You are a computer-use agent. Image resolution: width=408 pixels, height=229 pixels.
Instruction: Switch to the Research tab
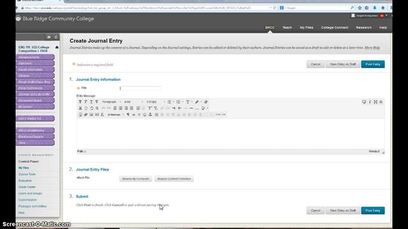[364, 27]
